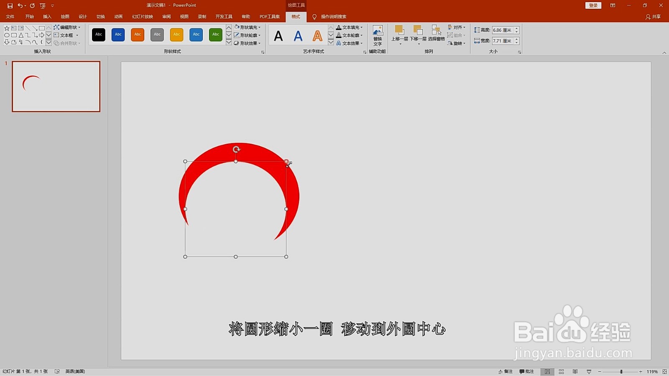Open the 文本填充 text fill dropdown
The height and width of the screenshot is (376, 669).
350,27
